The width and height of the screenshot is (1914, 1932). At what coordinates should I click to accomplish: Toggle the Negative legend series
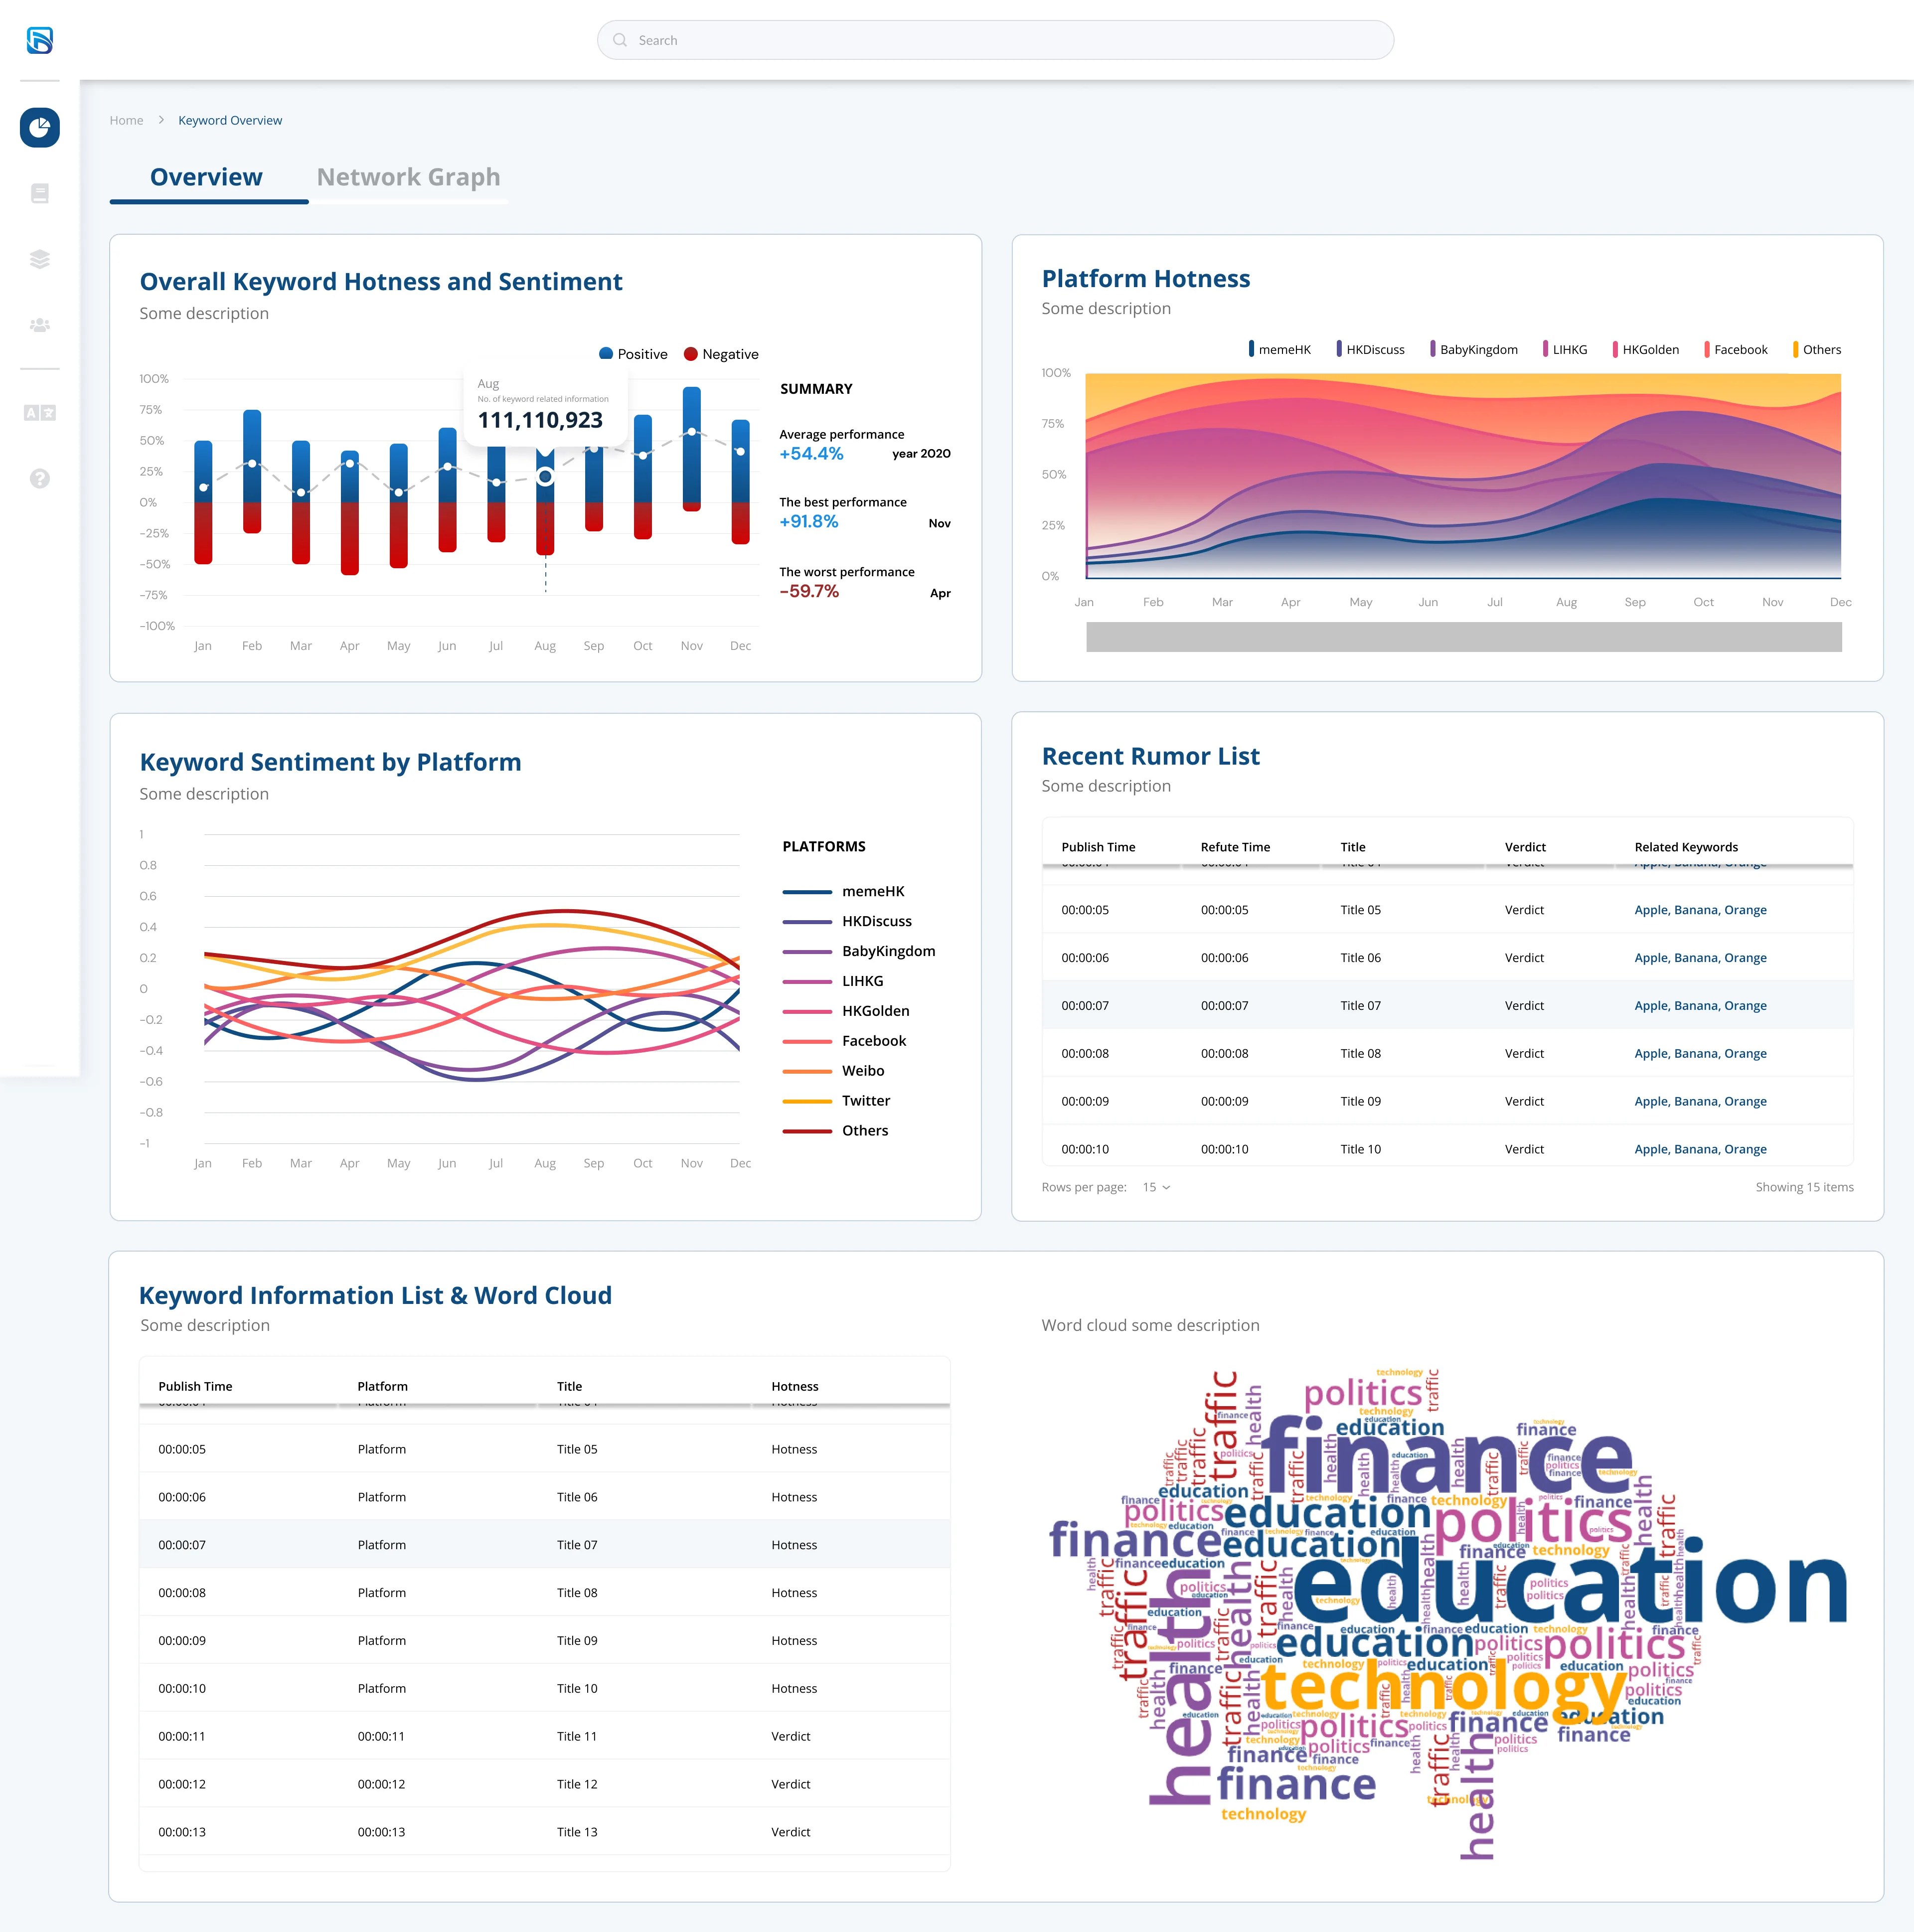click(721, 354)
